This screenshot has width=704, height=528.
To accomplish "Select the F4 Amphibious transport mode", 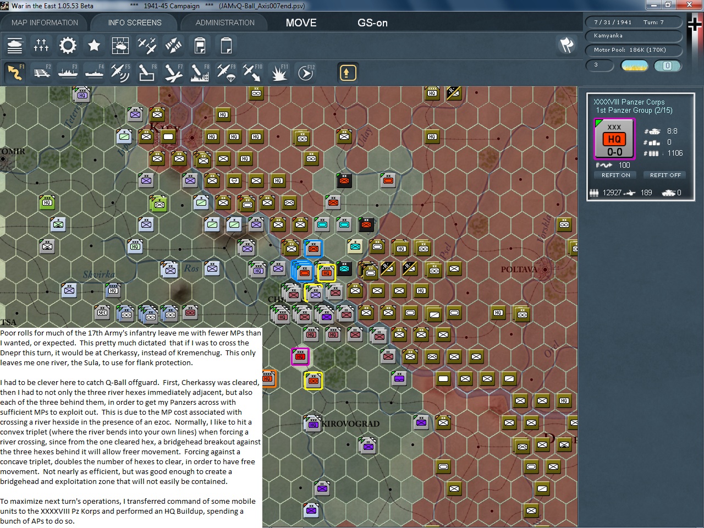I will pos(94,73).
